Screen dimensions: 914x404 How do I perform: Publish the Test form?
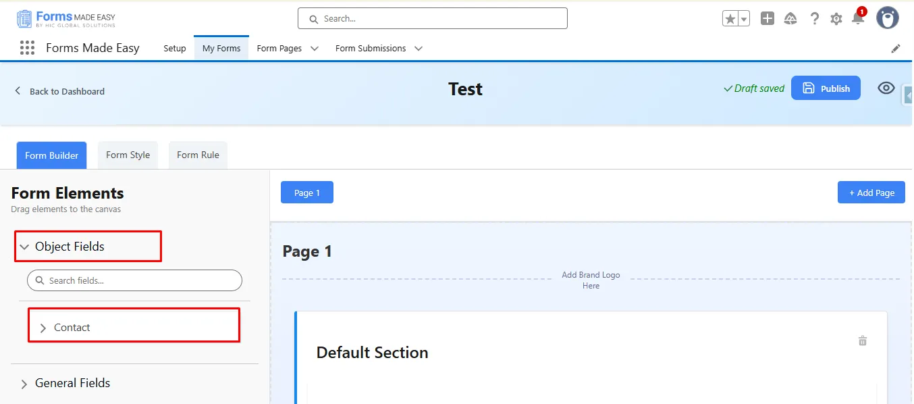(826, 88)
